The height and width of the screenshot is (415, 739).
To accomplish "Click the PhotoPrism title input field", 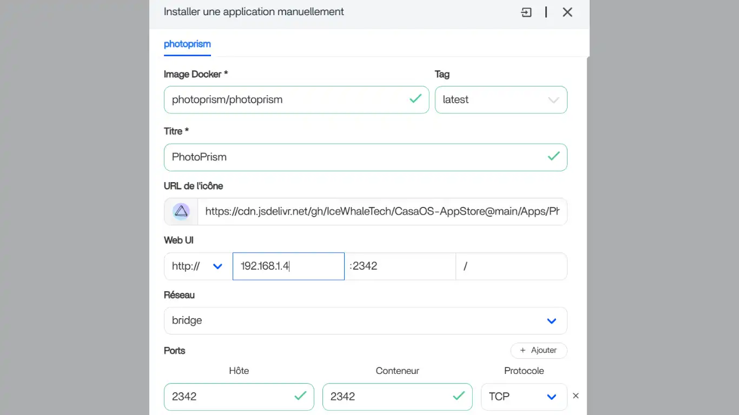I will (x=325, y=157).
